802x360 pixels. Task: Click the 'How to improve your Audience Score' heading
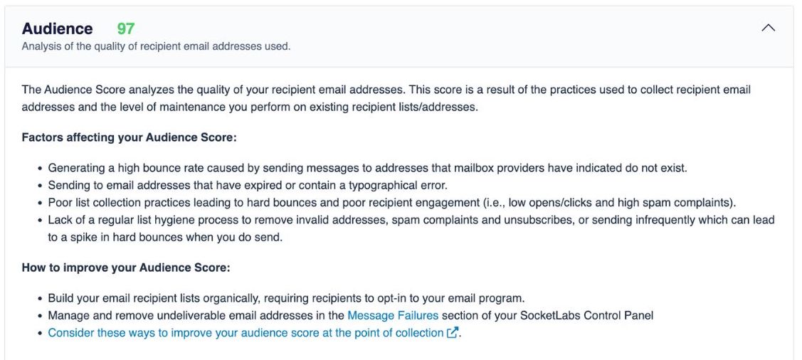click(x=126, y=268)
